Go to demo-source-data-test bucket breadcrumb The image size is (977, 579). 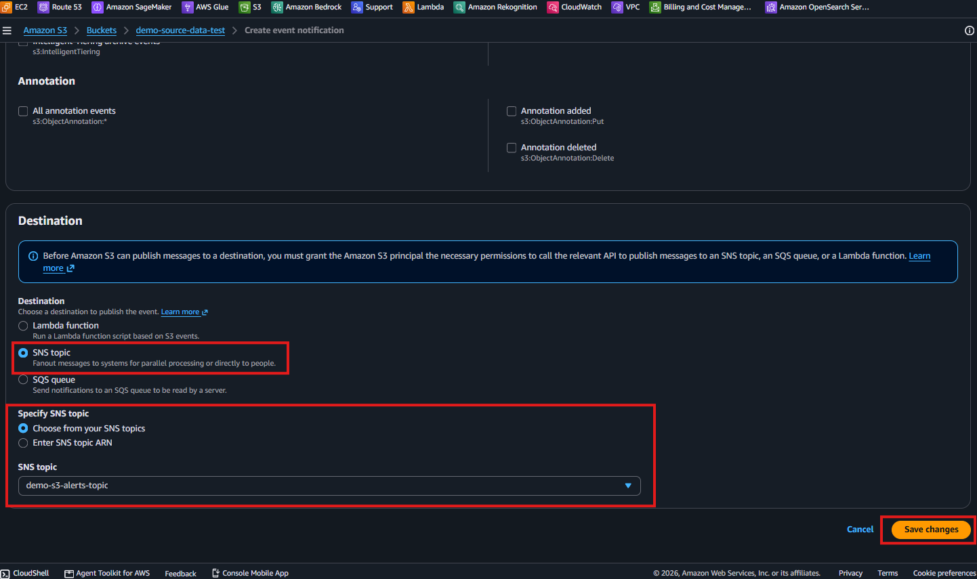pos(180,30)
